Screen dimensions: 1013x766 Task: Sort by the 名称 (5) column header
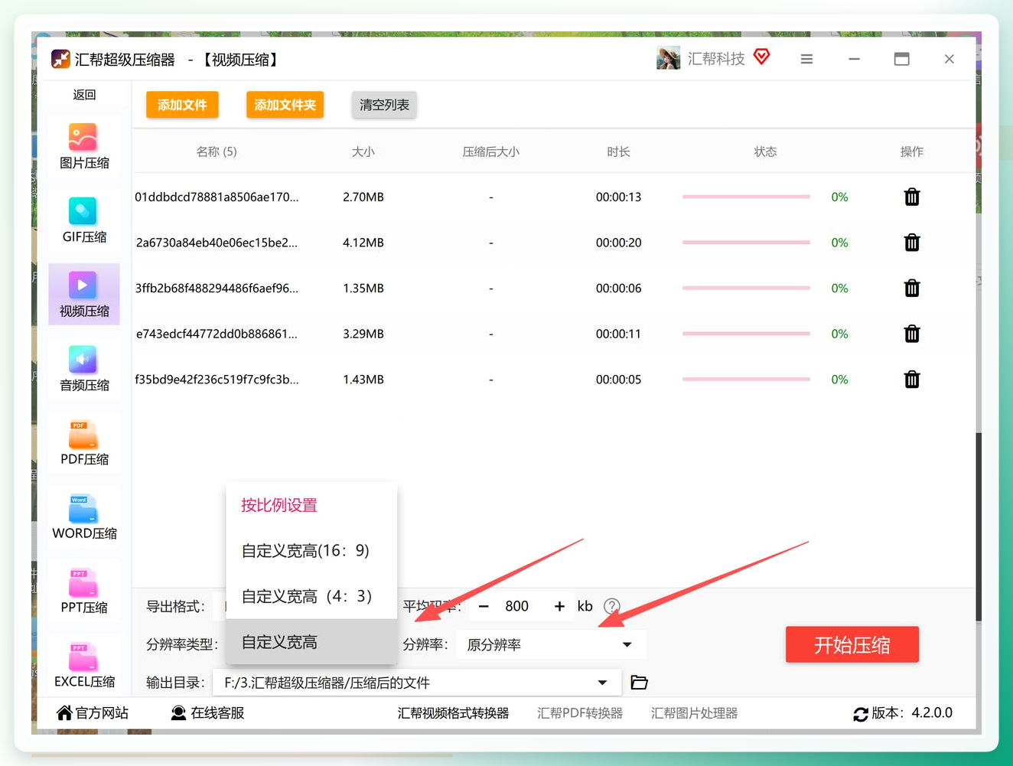pyautogui.click(x=217, y=152)
